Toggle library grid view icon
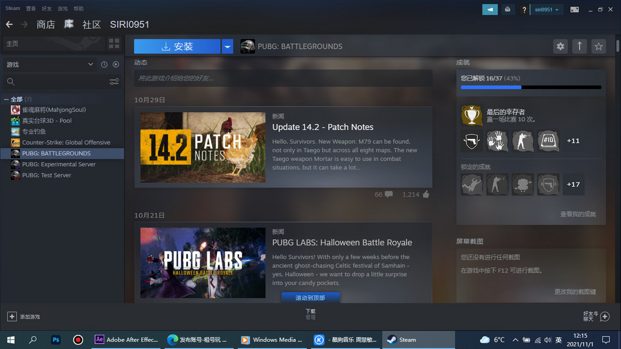Screen dimensions: 621x349 pyautogui.click(x=114, y=44)
